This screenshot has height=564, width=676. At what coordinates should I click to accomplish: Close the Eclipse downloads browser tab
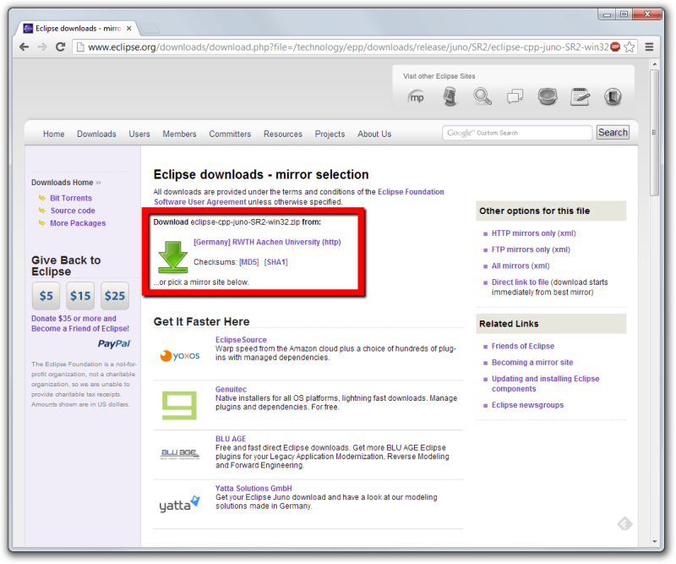(x=129, y=29)
